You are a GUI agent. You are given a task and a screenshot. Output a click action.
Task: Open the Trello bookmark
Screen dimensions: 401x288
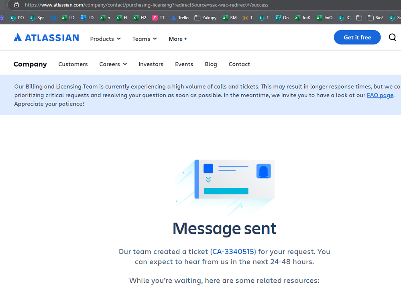click(179, 18)
